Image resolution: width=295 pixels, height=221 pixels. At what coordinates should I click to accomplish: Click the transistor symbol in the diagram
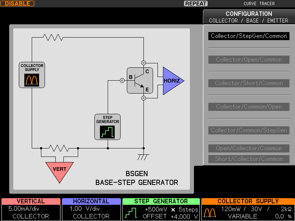[x=140, y=80]
